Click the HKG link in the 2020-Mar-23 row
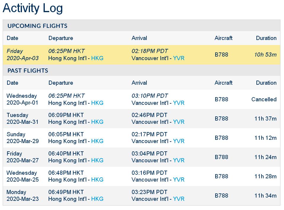 pyautogui.click(x=97, y=199)
